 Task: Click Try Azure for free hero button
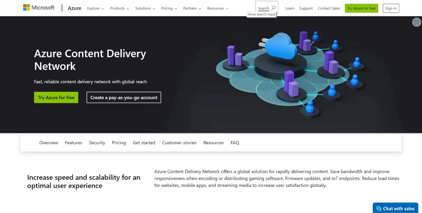point(56,98)
